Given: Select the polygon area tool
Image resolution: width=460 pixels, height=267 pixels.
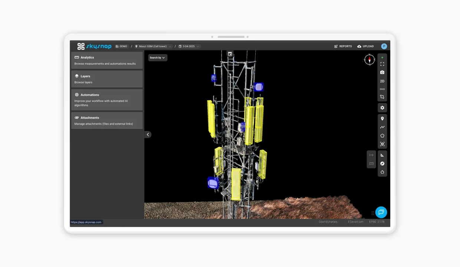Looking at the screenshot, I should point(382,136).
